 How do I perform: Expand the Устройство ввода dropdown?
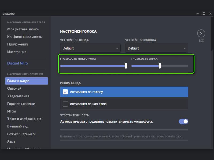tap(90, 48)
